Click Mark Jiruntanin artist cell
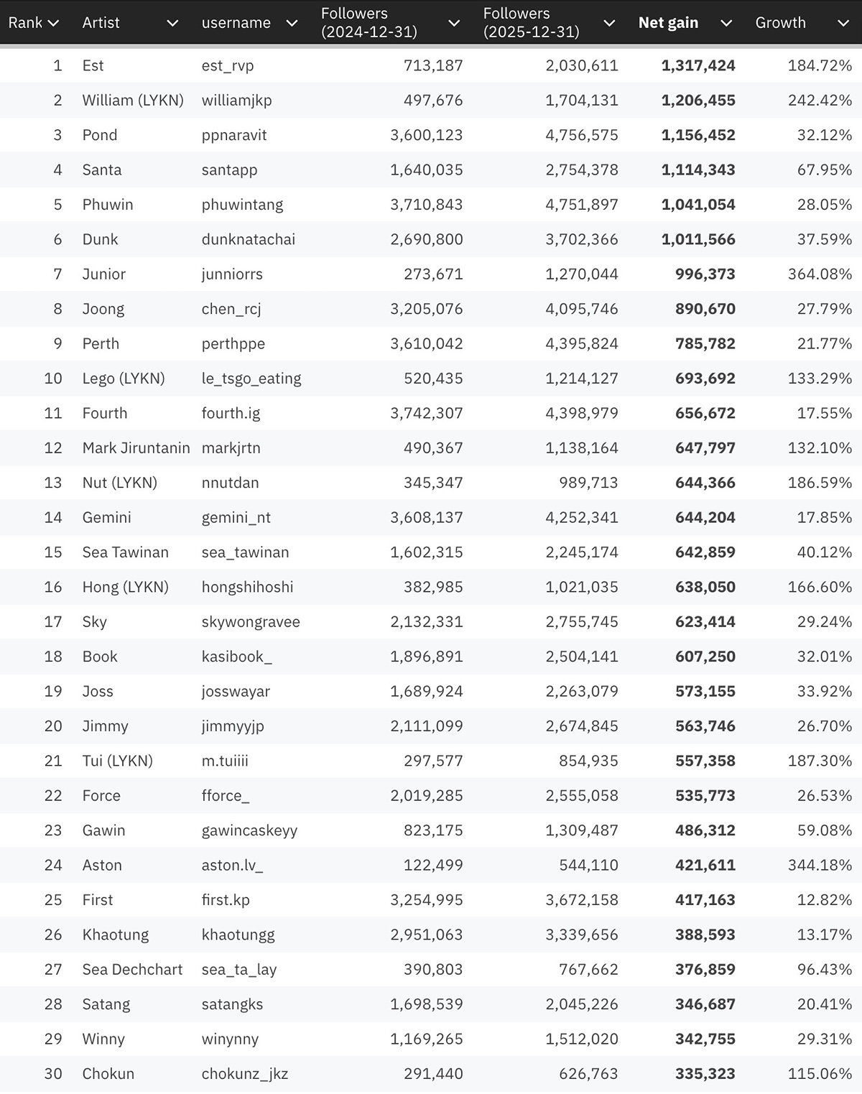Image resolution: width=862 pixels, height=1094 pixels. 136,448
